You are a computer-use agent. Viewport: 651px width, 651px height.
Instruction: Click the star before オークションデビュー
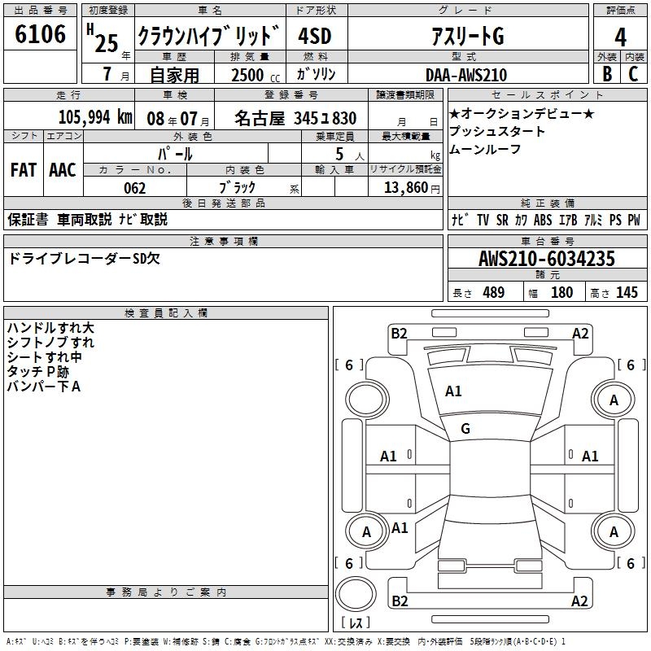455,114
